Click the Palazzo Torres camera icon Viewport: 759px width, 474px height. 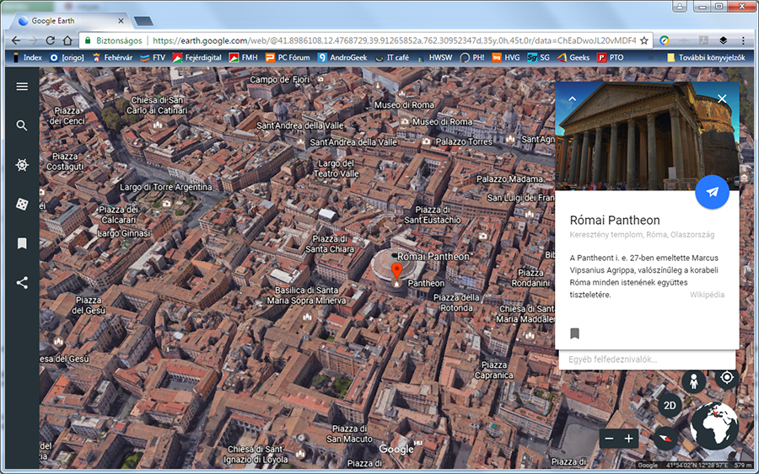[x=427, y=141]
